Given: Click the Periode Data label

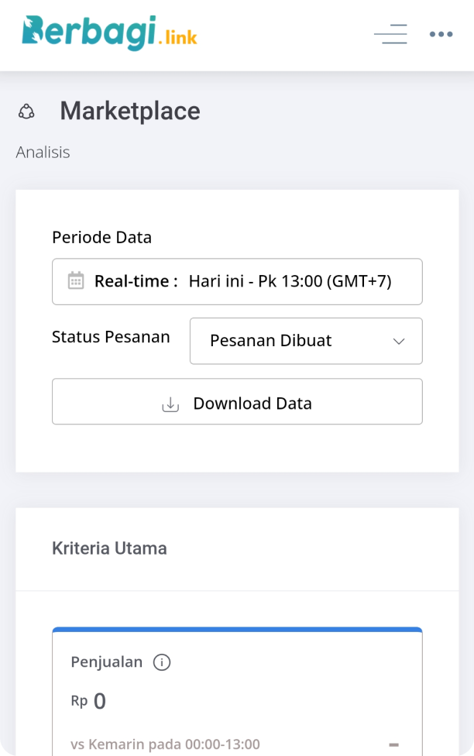Looking at the screenshot, I should [x=101, y=237].
